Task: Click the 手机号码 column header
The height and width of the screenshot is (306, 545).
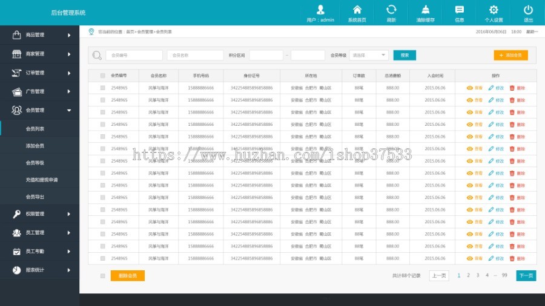Action: tap(201, 76)
